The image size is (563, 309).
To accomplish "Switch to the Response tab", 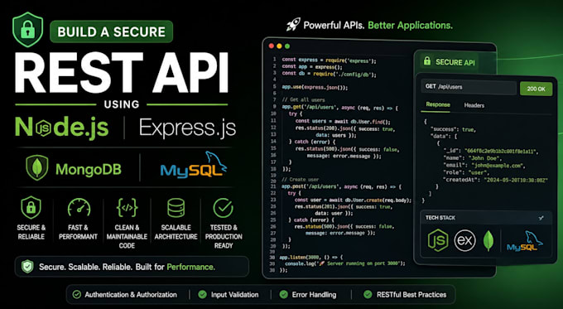I will pos(438,104).
